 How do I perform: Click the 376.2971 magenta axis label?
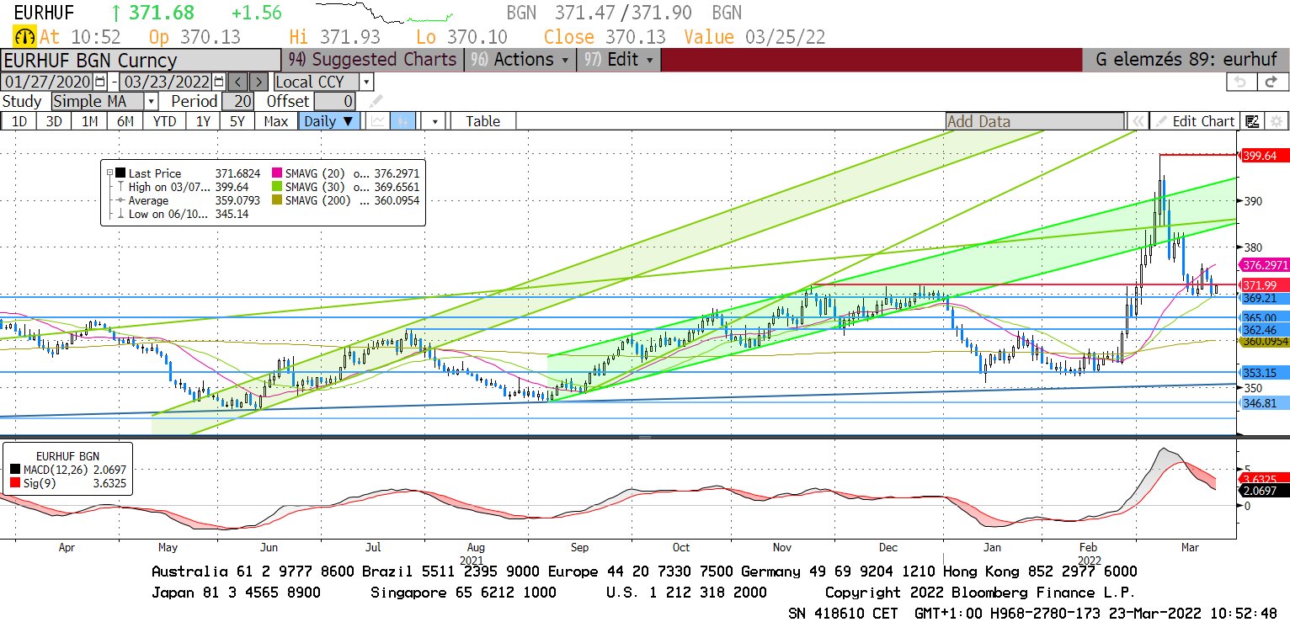1266,264
